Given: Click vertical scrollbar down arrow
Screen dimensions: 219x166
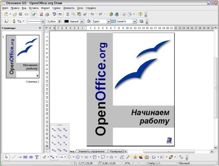Looking at the screenshot, I should click(x=216, y=147).
